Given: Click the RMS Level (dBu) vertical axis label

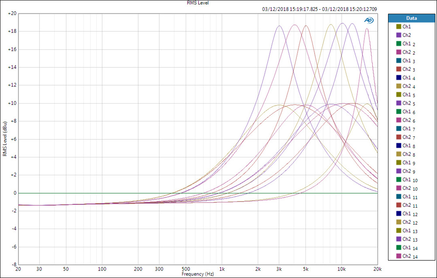Looking at the screenshot, I should coord(5,139).
